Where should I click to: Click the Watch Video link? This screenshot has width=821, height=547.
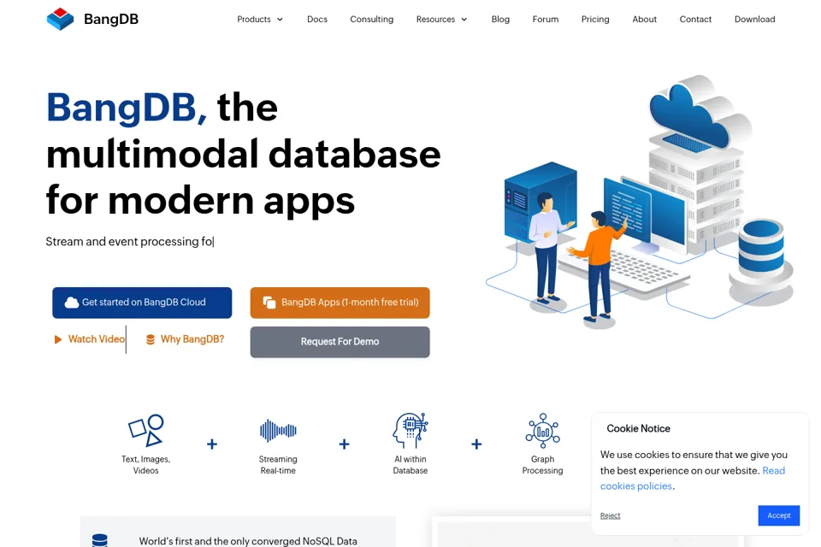pos(97,339)
